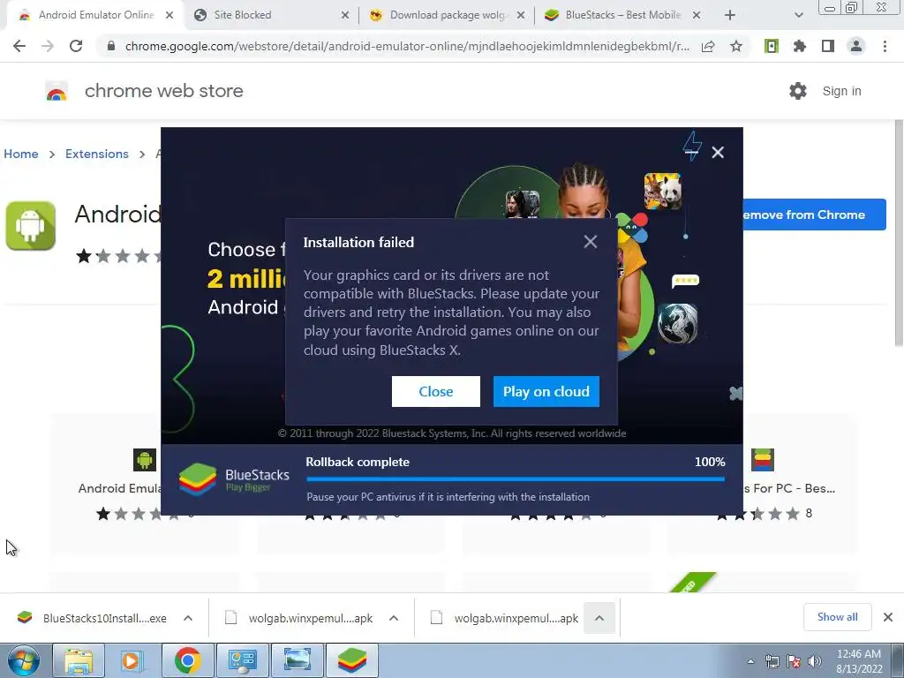Bookmark this page with star icon
The height and width of the screenshot is (678, 904).
pos(736,46)
